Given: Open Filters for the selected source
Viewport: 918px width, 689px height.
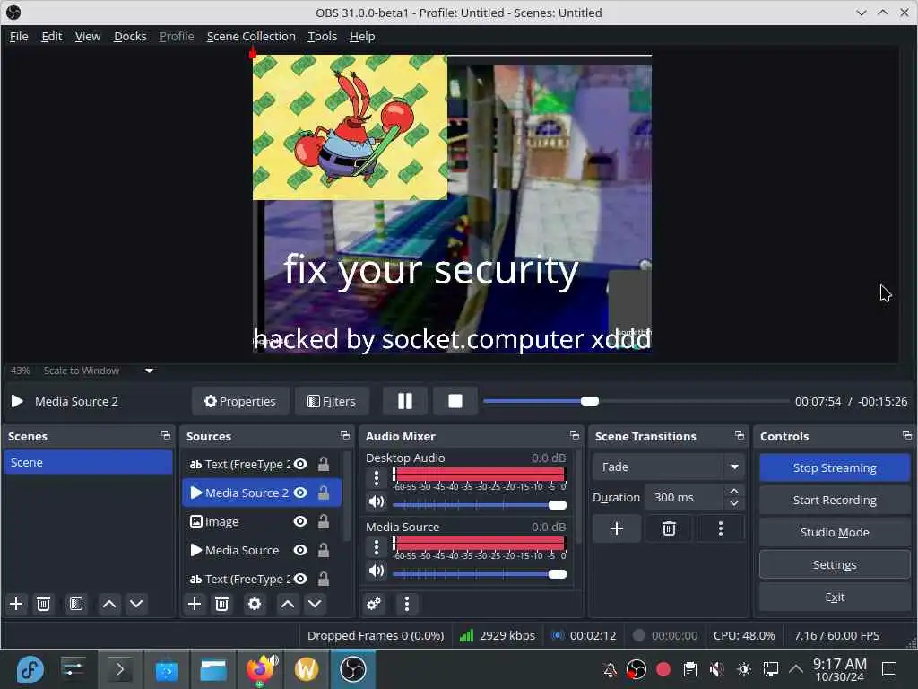Looking at the screenshot, I should [x=332, y=401].
